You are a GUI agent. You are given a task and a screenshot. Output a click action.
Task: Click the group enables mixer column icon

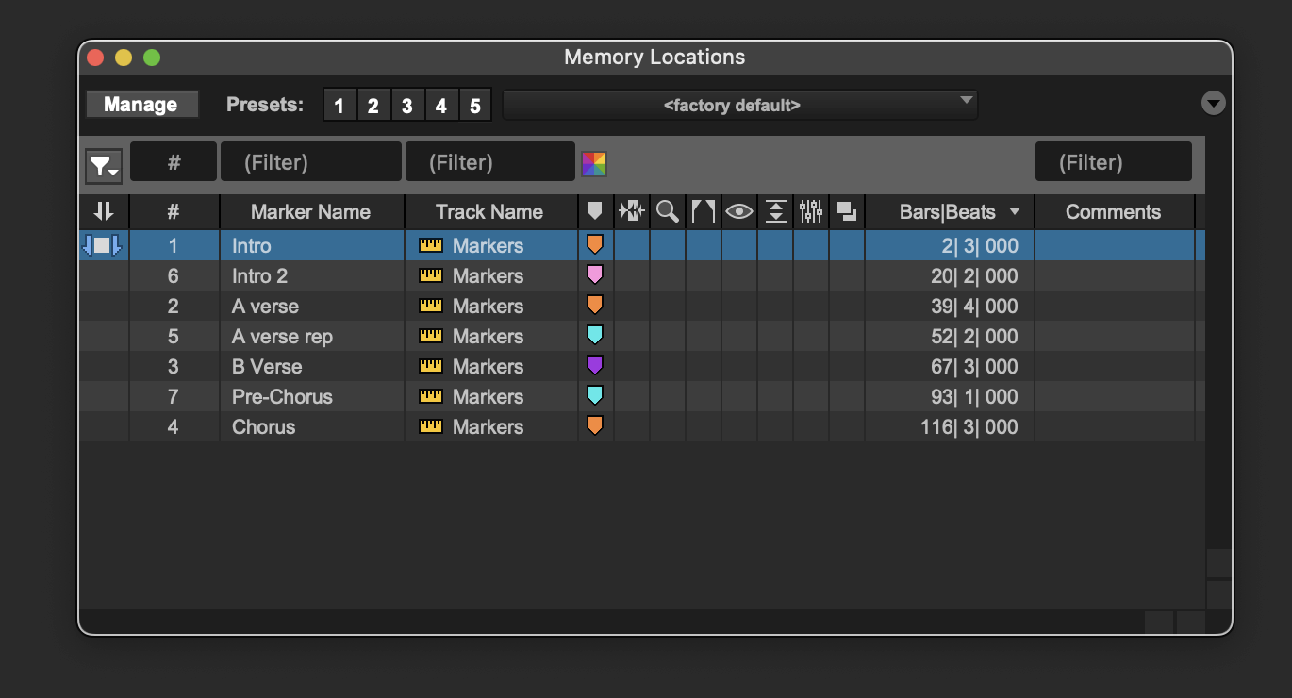coord(811,212)
